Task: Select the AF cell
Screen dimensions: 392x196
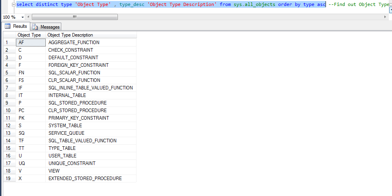Action: (x=31, y=43)
